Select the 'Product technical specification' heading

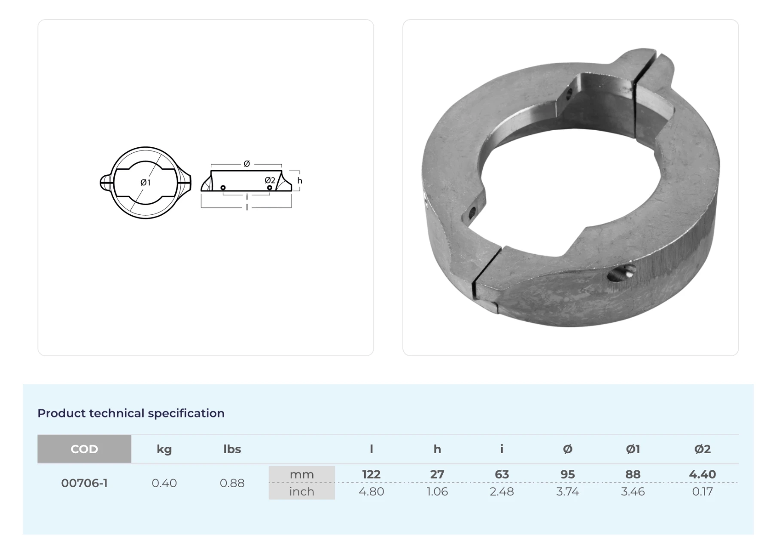(131, 413)
